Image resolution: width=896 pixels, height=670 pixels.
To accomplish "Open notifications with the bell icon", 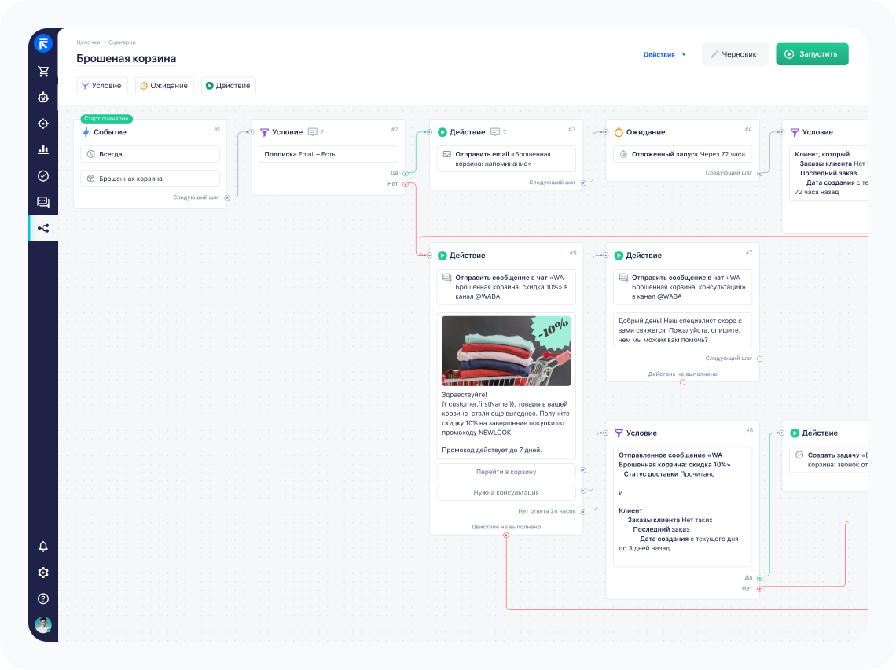I will tap(43, 545).
